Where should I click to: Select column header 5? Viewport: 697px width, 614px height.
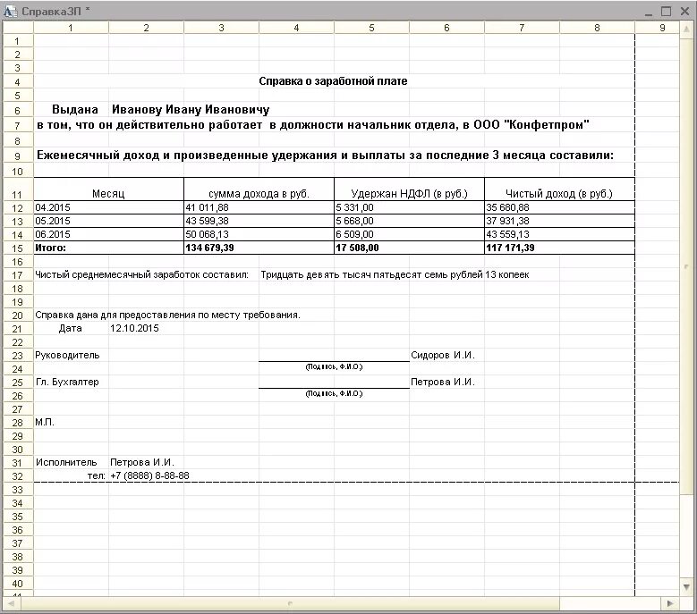[371, 28]
